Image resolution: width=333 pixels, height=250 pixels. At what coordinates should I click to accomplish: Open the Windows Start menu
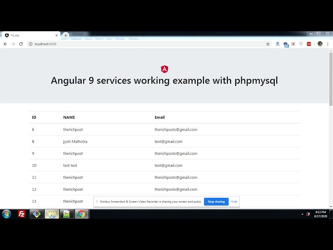[7, 214]
